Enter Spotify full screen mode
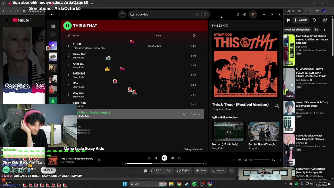 click(279, 160)
